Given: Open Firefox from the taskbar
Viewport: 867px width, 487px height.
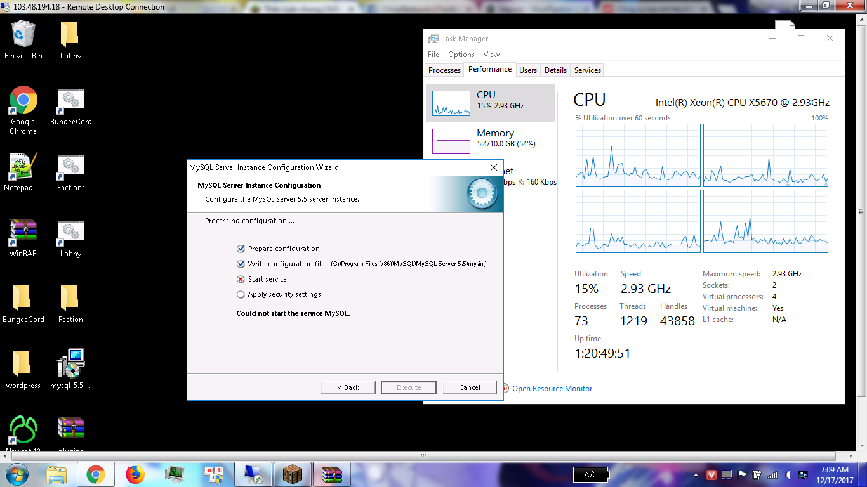Looking at the screenshot, I should coord(135,474).
